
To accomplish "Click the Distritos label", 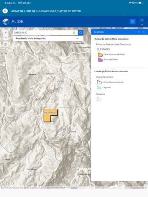I will pos(100,94).
